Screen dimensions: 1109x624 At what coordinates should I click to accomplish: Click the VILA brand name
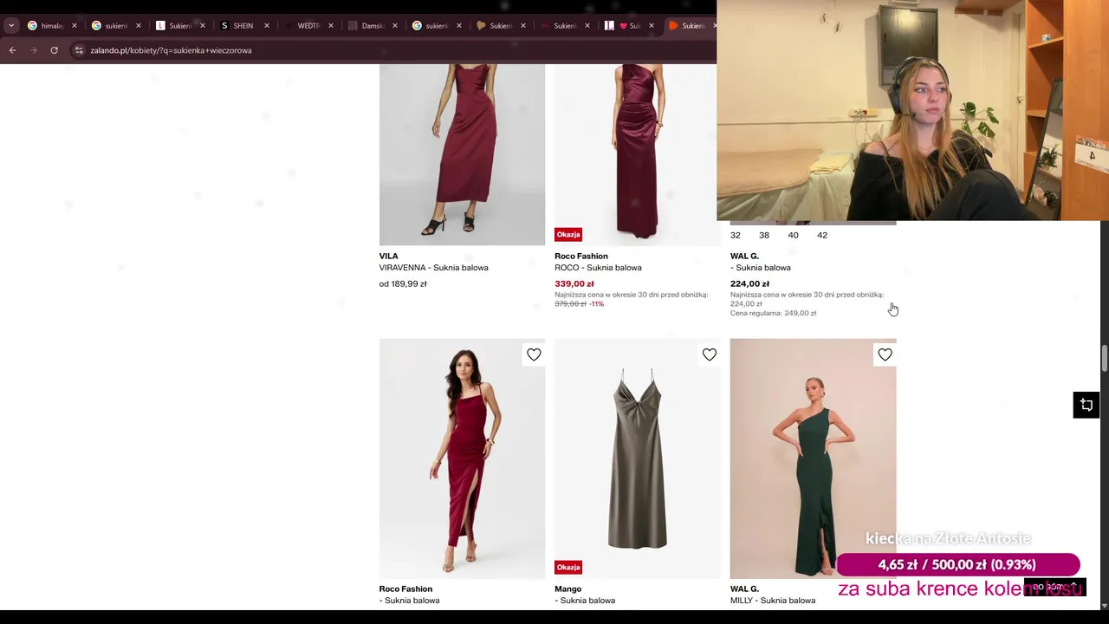(388, 257)
